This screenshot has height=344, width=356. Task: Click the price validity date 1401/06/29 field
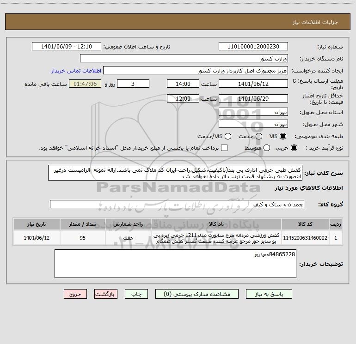pos(253,99)
